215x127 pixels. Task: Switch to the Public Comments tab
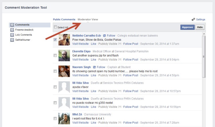point(64,19)
